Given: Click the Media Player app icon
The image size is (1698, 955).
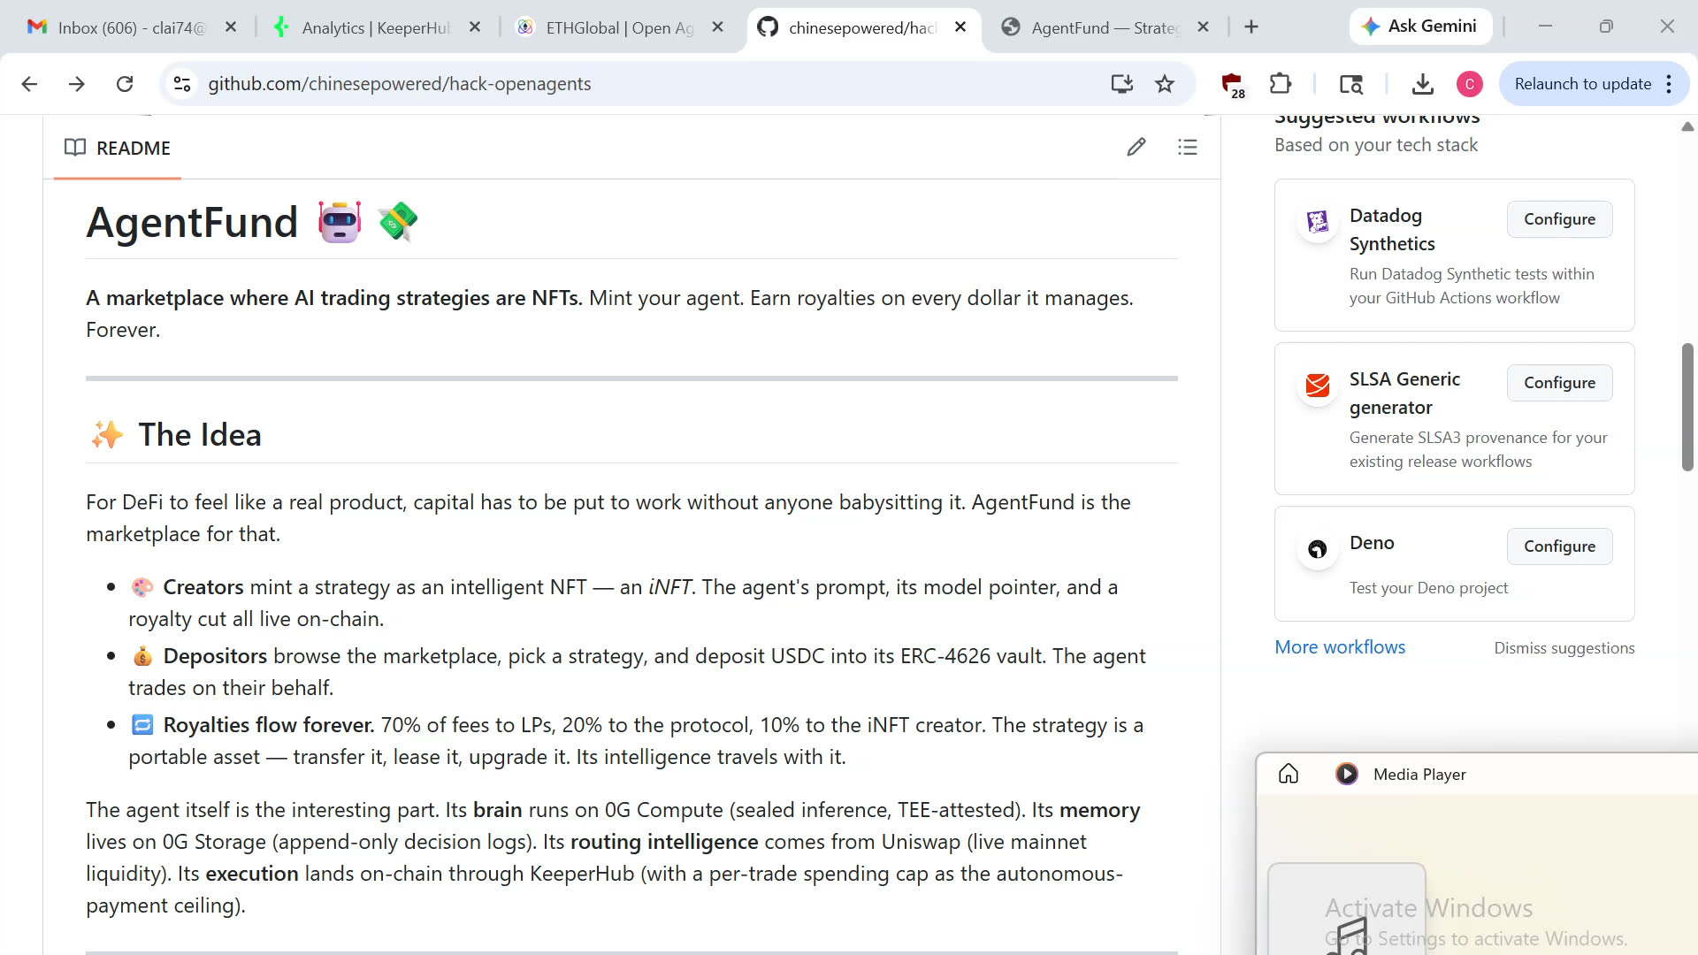Looking at the screenshot, I should click(x=1347, y=774).
